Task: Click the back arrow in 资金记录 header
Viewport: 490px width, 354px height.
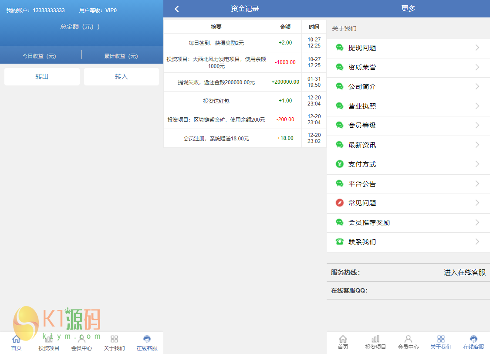Action: click(176, 9)
